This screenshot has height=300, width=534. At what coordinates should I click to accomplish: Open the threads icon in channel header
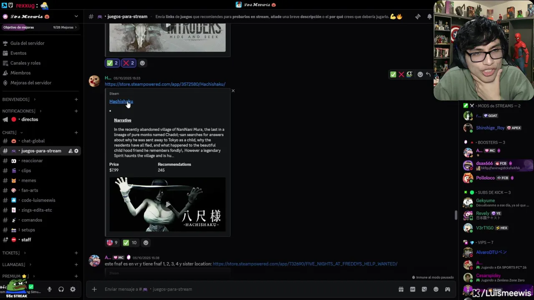tap(418, 17)
